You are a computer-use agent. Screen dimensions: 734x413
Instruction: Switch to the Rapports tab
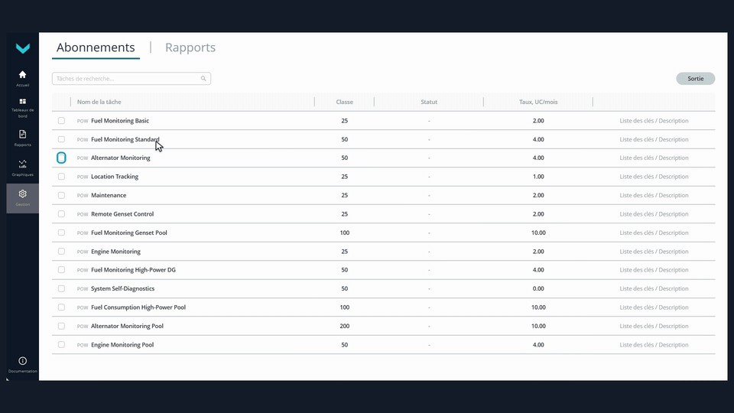(x=190, y=47)
